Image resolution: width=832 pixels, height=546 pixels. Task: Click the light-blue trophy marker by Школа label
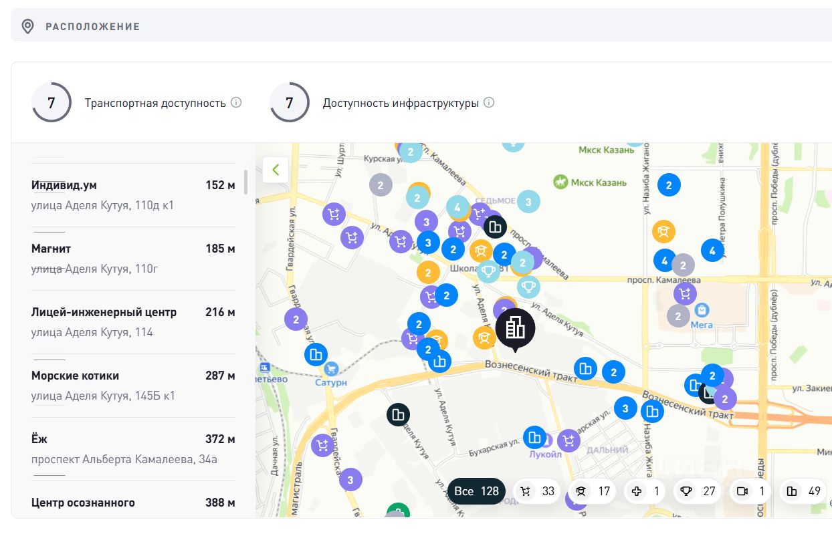[x=489, y=271]
